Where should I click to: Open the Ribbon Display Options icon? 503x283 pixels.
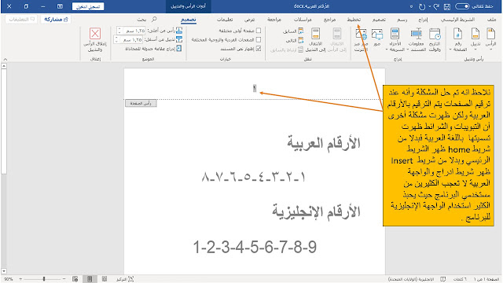click(x=60, y=6)
